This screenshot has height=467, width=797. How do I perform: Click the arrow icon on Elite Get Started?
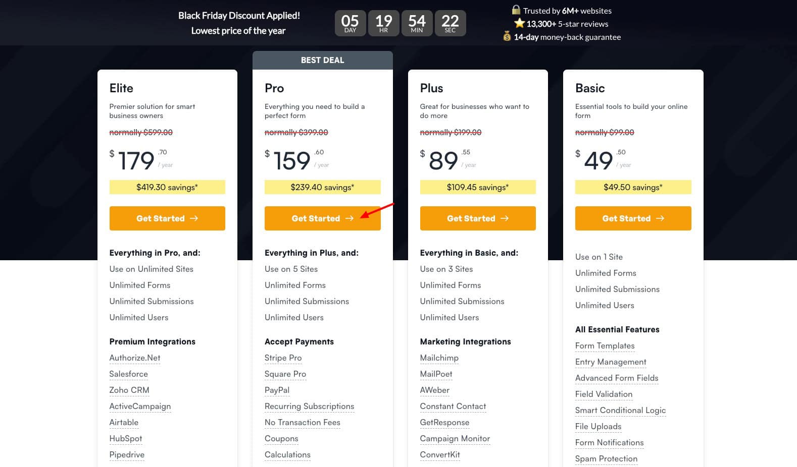click(194, 218)
